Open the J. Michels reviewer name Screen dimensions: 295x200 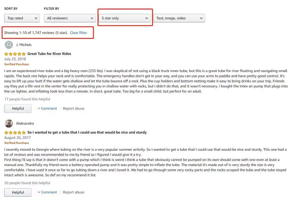click(x=24, y=45)
